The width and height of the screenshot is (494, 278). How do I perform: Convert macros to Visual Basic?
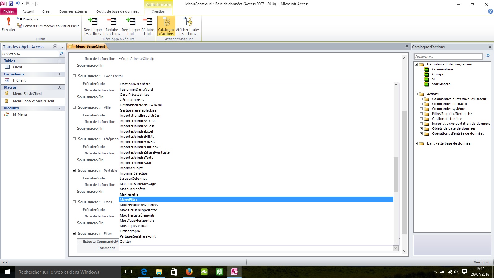pyautogui.click(x=48, y=26)
